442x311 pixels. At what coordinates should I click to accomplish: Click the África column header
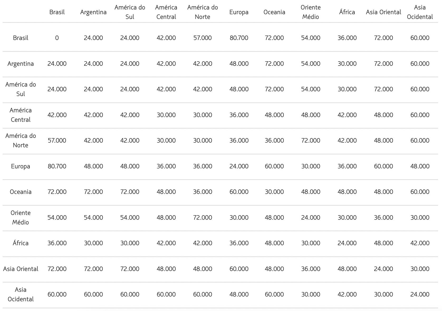coord(347,12)
